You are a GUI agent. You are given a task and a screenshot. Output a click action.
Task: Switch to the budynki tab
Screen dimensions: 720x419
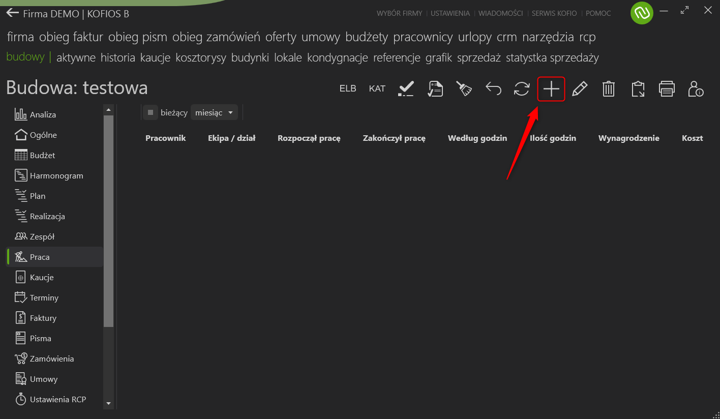250,57
